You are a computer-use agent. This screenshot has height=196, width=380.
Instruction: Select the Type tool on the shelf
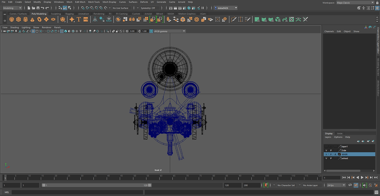click(x=78, y=19)
